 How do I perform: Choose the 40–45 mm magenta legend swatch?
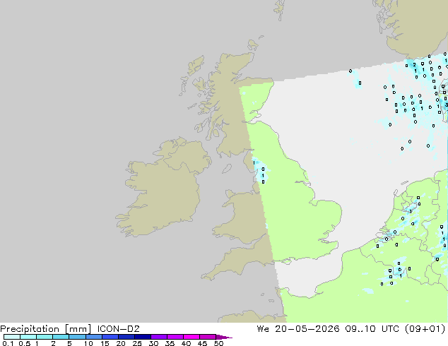click(191, 337)
